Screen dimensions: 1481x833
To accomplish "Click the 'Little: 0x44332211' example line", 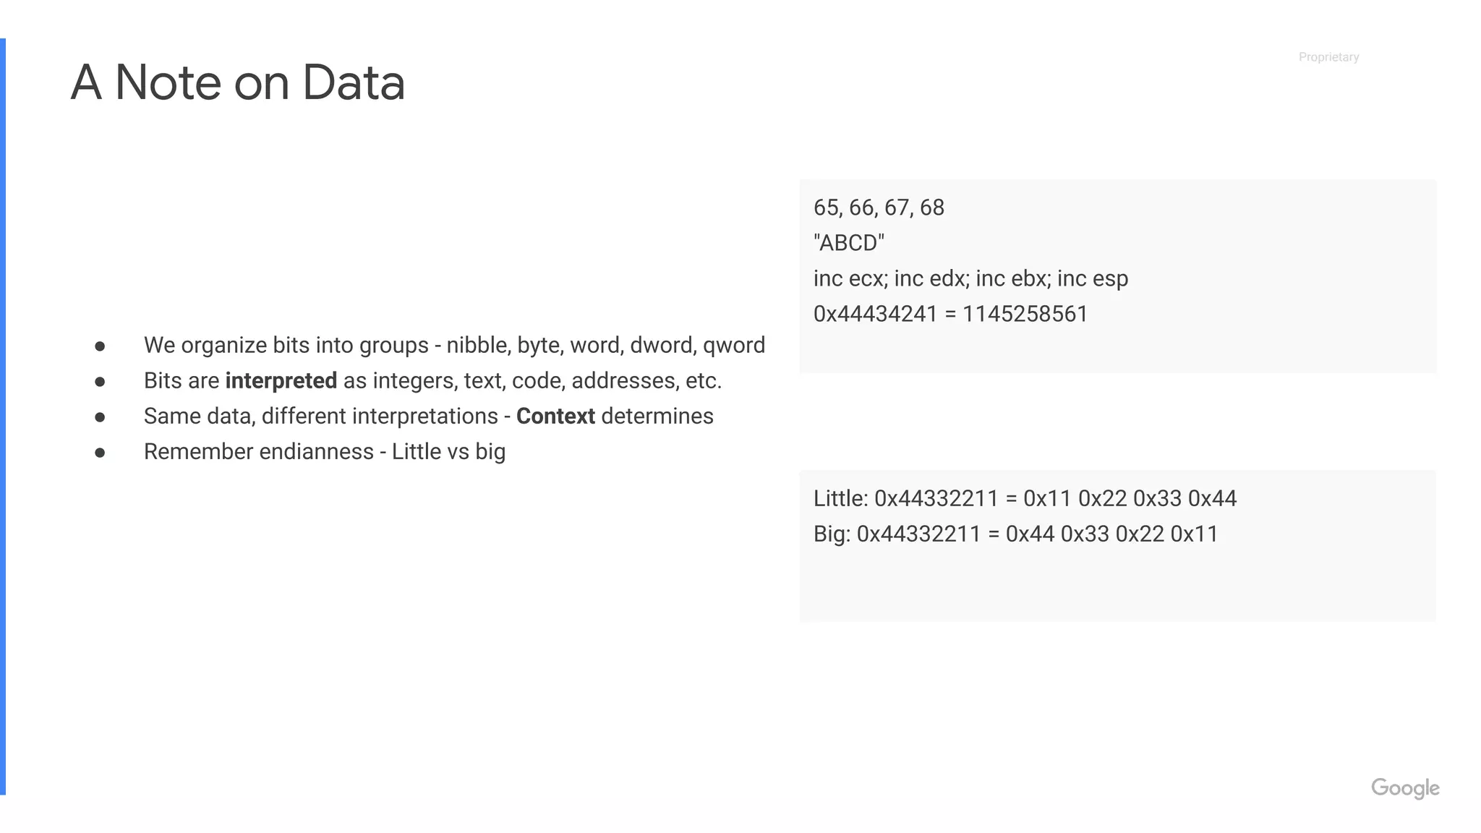I will tap(1025, 498).
